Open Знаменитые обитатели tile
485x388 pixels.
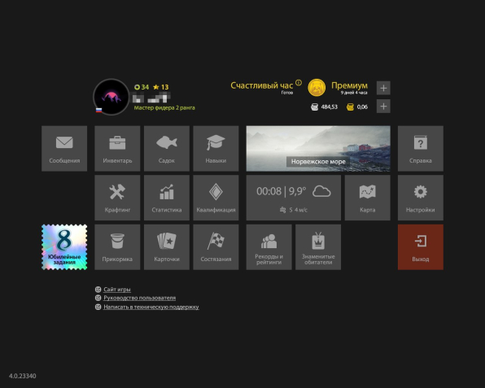[x=318, y=247]
